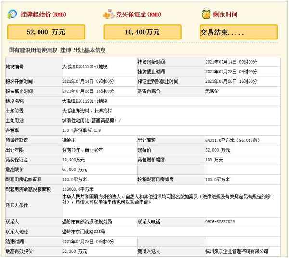Click the 土地用途 label
The width and height of the screenshot is (289, 258).
[14, 121]
